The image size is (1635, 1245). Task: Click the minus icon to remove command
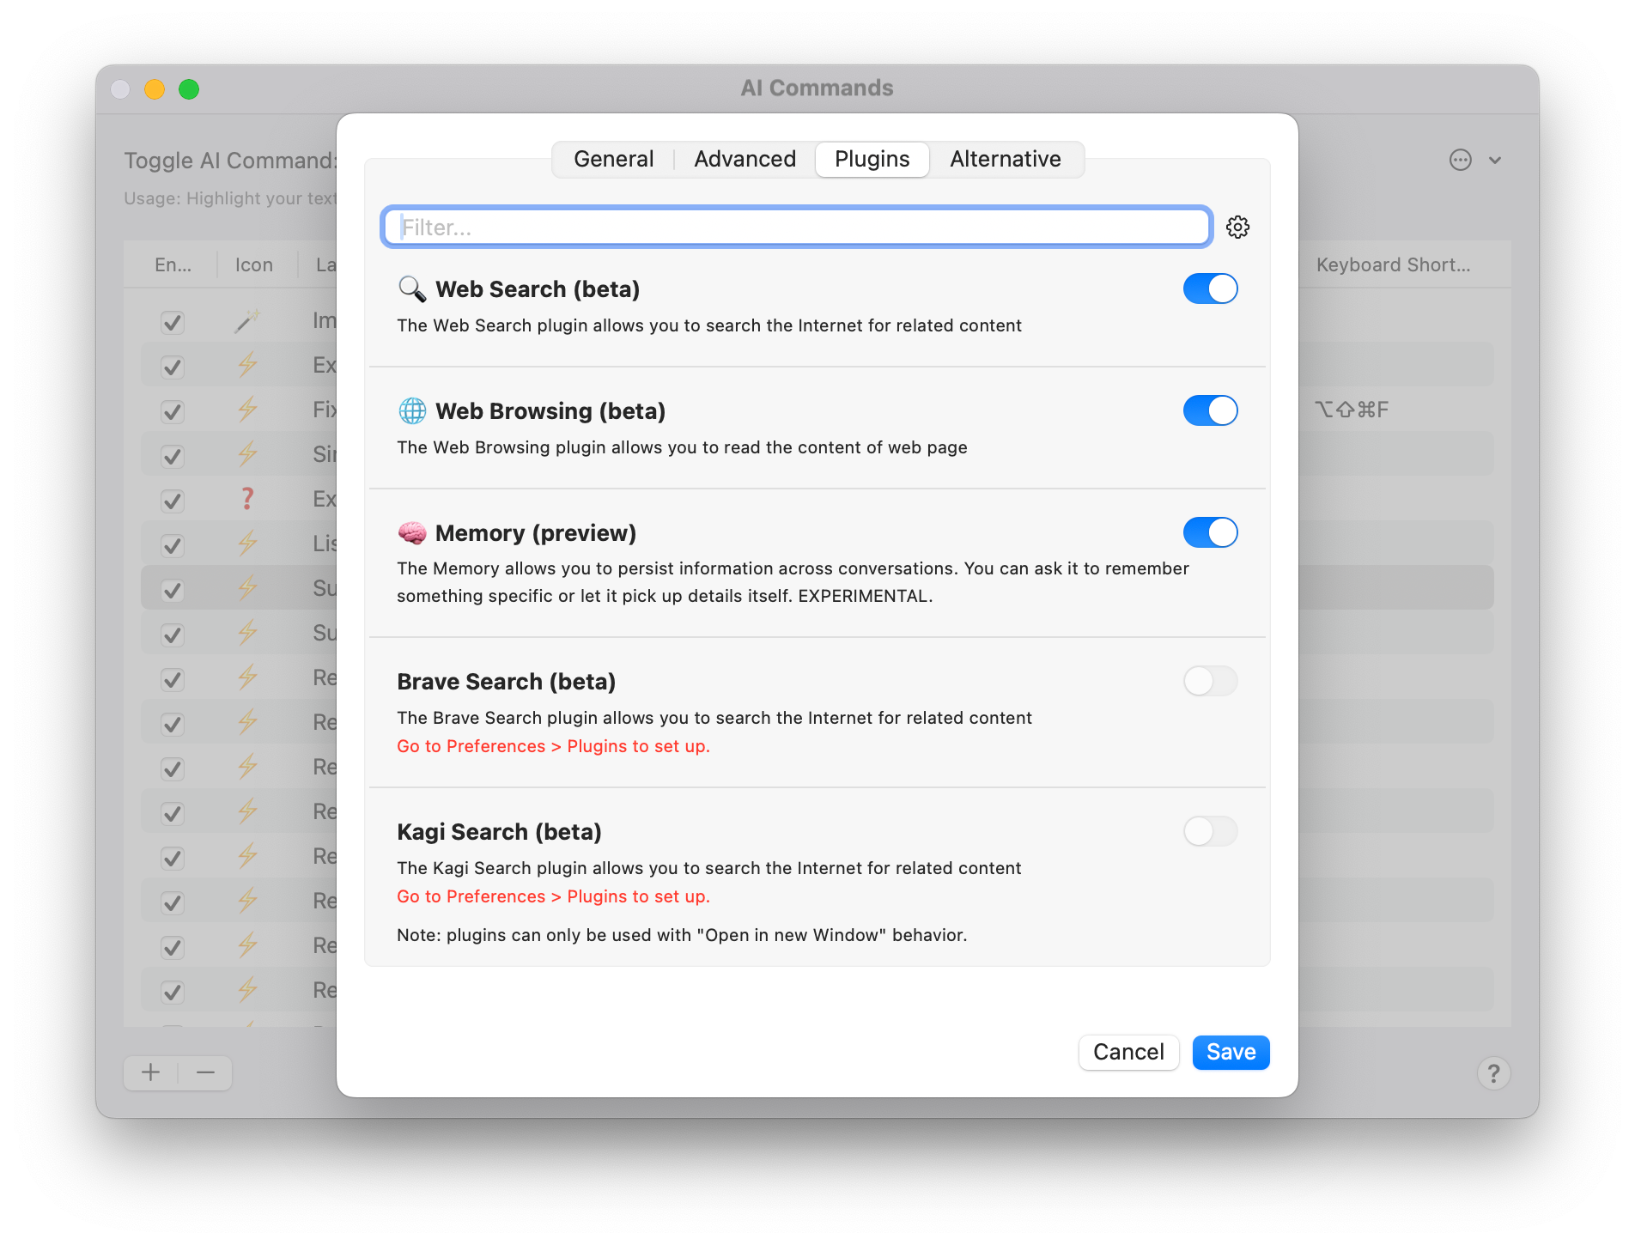click(205, 1072)
